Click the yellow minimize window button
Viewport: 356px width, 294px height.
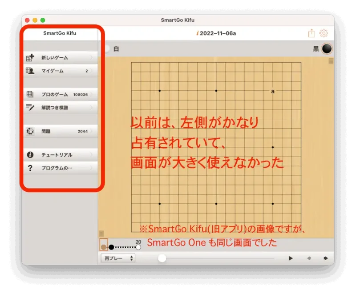tap(35, 20)
